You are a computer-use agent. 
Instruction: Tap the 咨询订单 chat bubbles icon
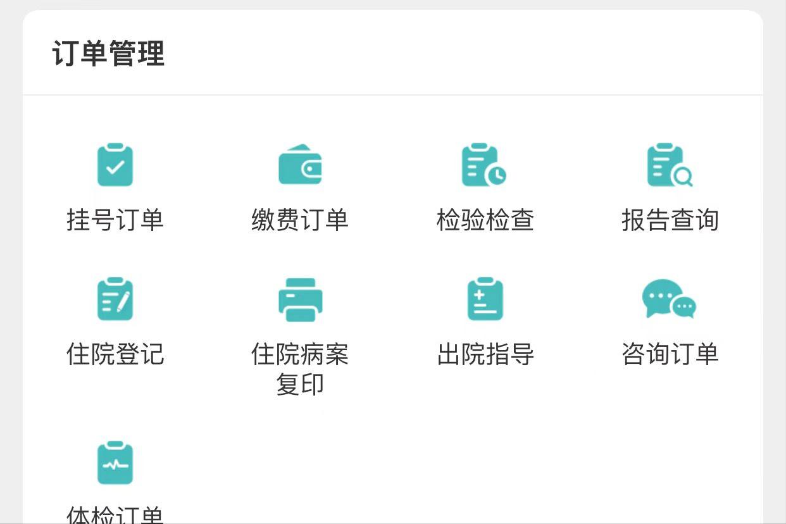pos(670,299)
